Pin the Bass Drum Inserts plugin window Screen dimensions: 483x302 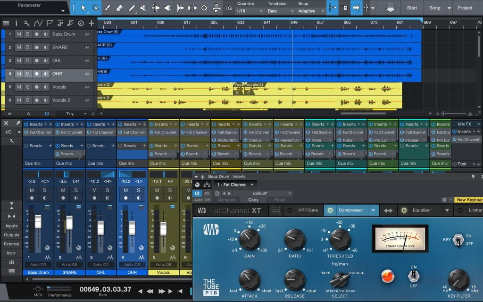coord(473,176)
